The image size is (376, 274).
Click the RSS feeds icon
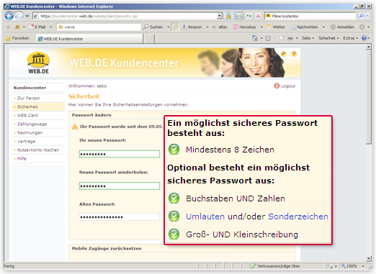[x=268, y=38]
